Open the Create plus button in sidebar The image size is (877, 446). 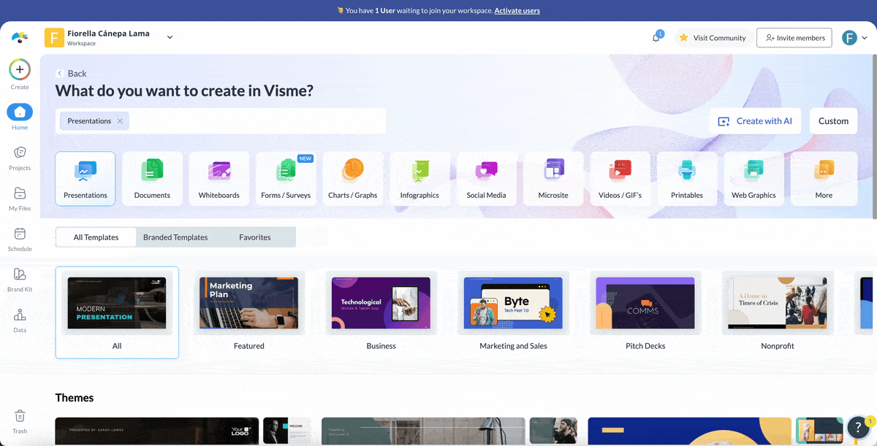(x=20, y=69)
